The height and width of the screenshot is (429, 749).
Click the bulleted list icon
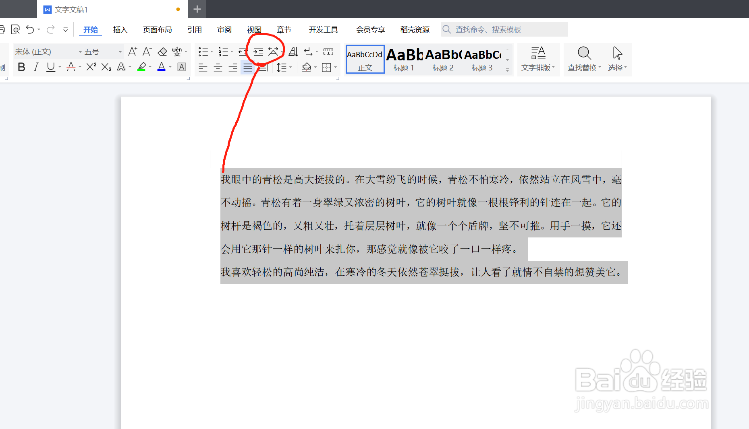coord(203,52)
